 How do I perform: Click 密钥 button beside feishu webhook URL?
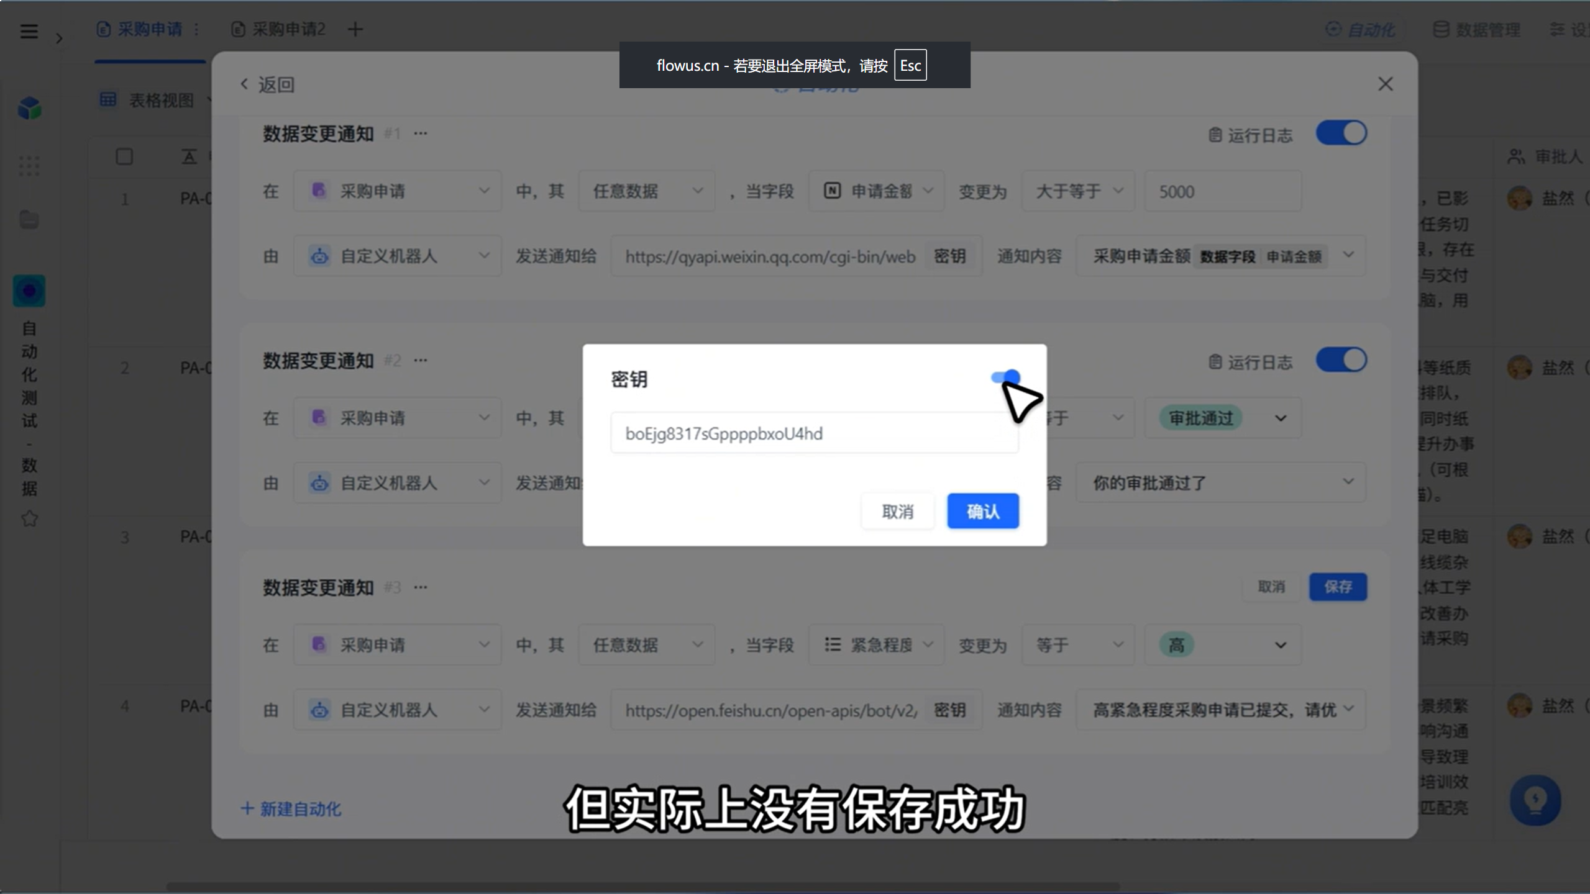(x=949, y=710)
